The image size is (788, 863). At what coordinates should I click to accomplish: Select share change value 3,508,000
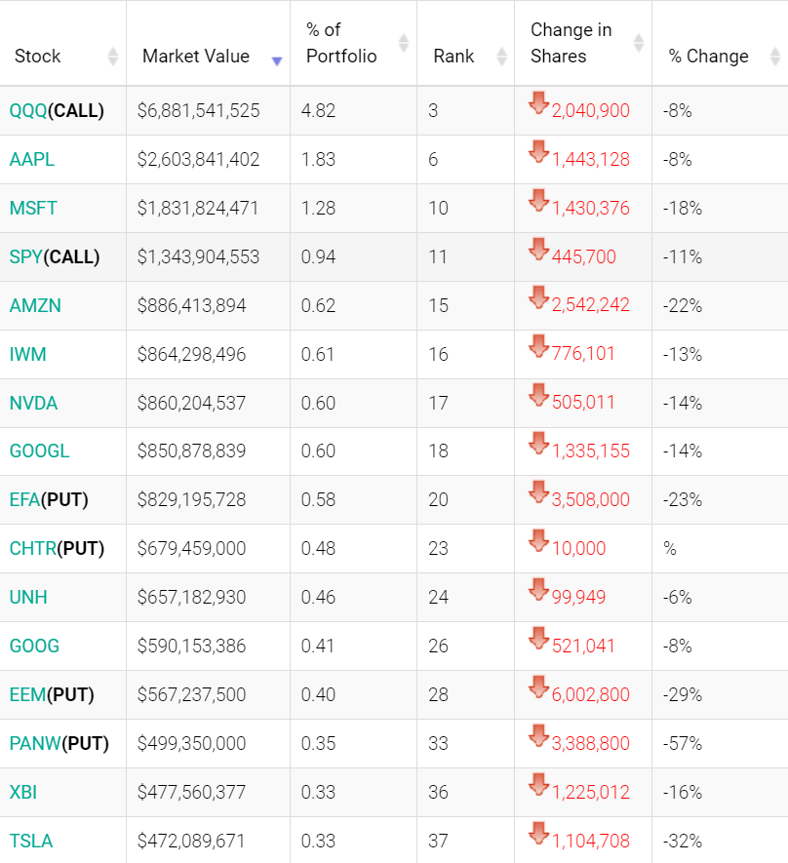coord(590,499)
